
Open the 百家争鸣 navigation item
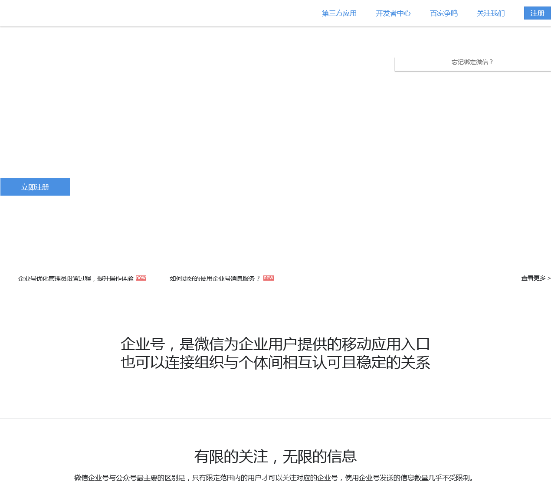(443, 13)
